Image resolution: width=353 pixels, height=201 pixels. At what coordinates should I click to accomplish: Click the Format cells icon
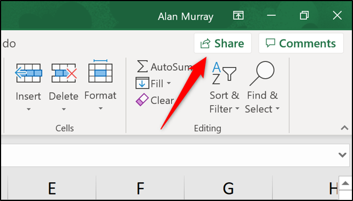(100, 71)
